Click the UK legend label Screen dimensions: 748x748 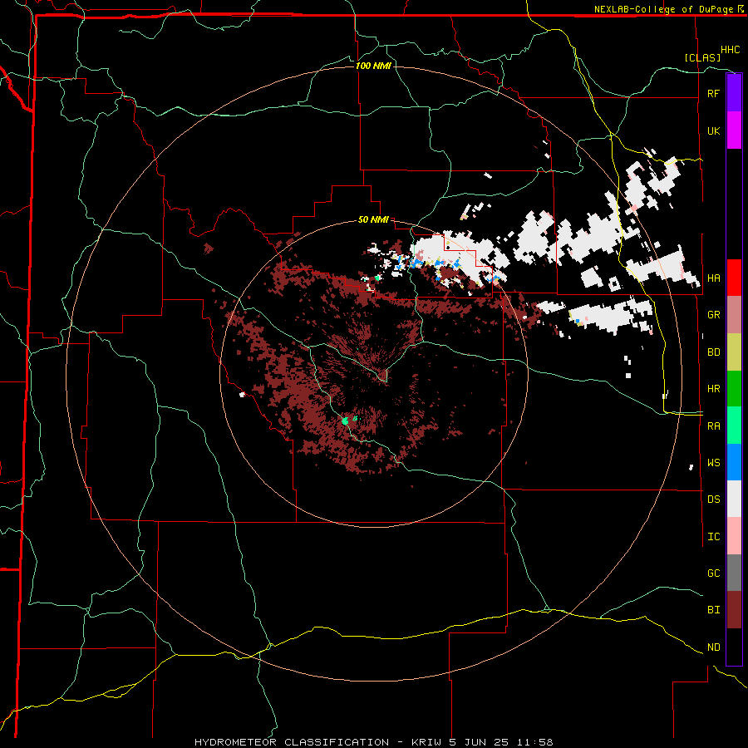tap(713, 130)
